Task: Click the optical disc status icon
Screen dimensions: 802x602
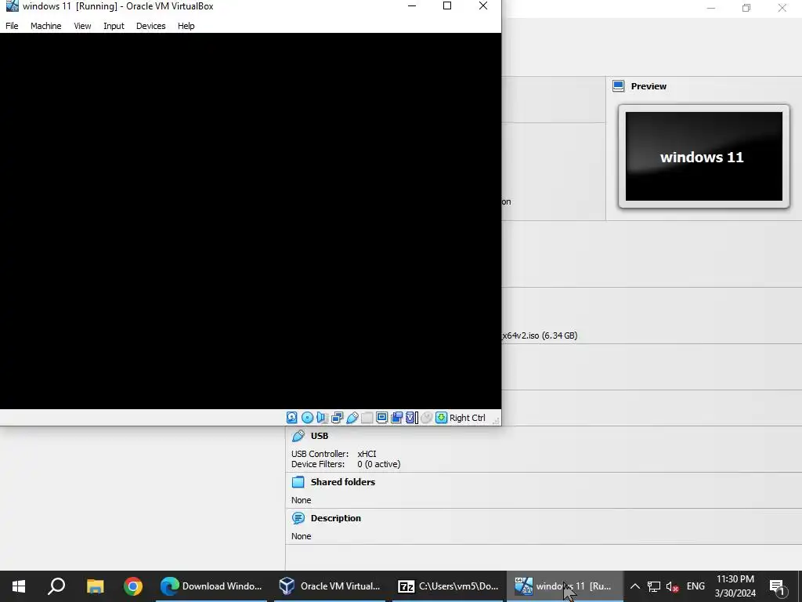Action: pyautogui.click(x=307, y=418)
